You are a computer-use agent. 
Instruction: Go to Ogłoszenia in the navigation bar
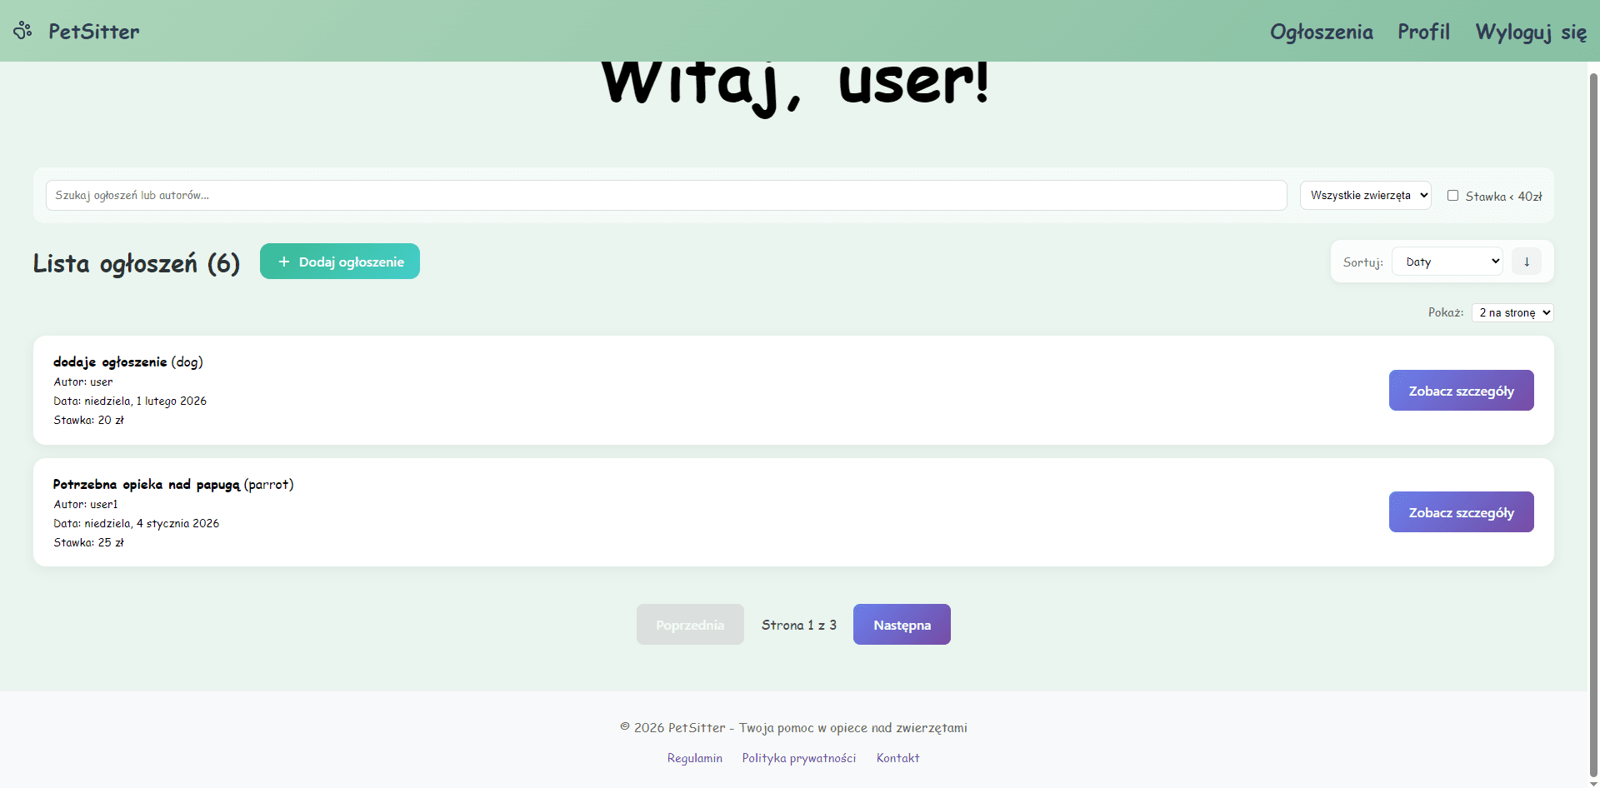coord(1321,32)
